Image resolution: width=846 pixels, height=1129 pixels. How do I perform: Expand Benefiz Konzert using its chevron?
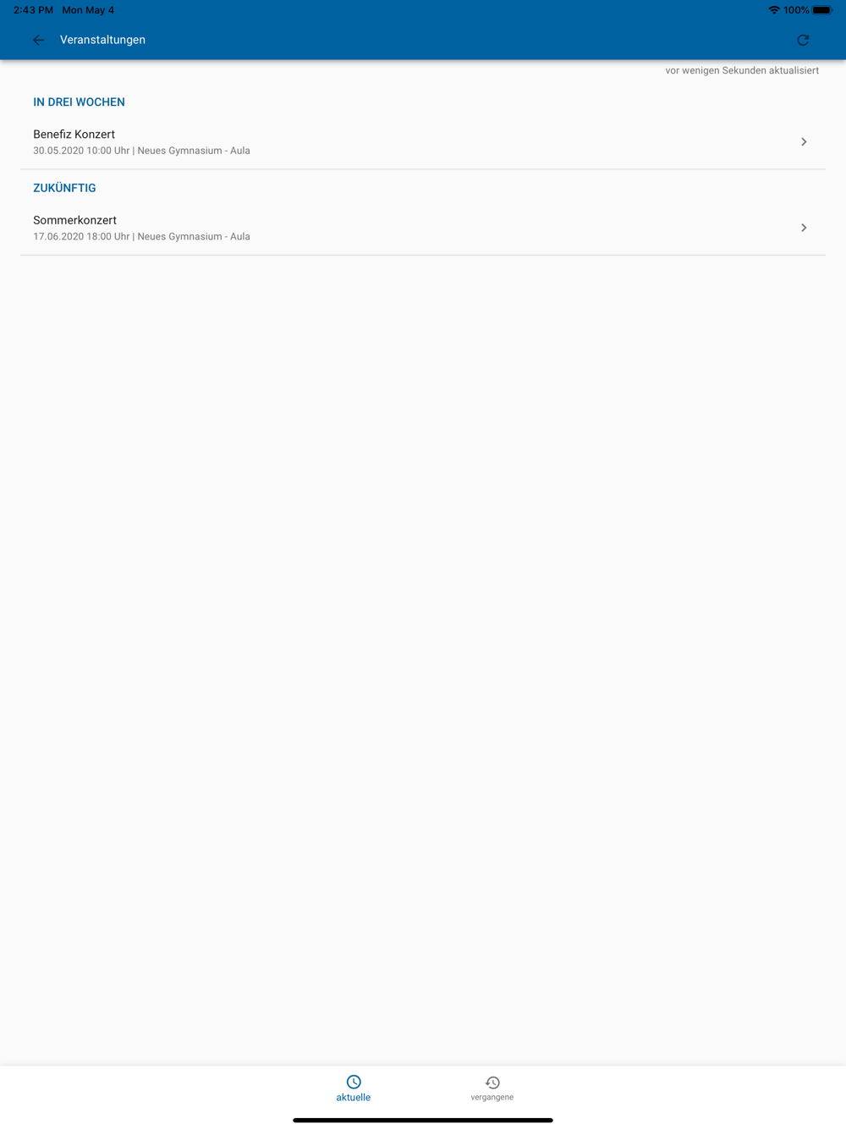(804, 141)
